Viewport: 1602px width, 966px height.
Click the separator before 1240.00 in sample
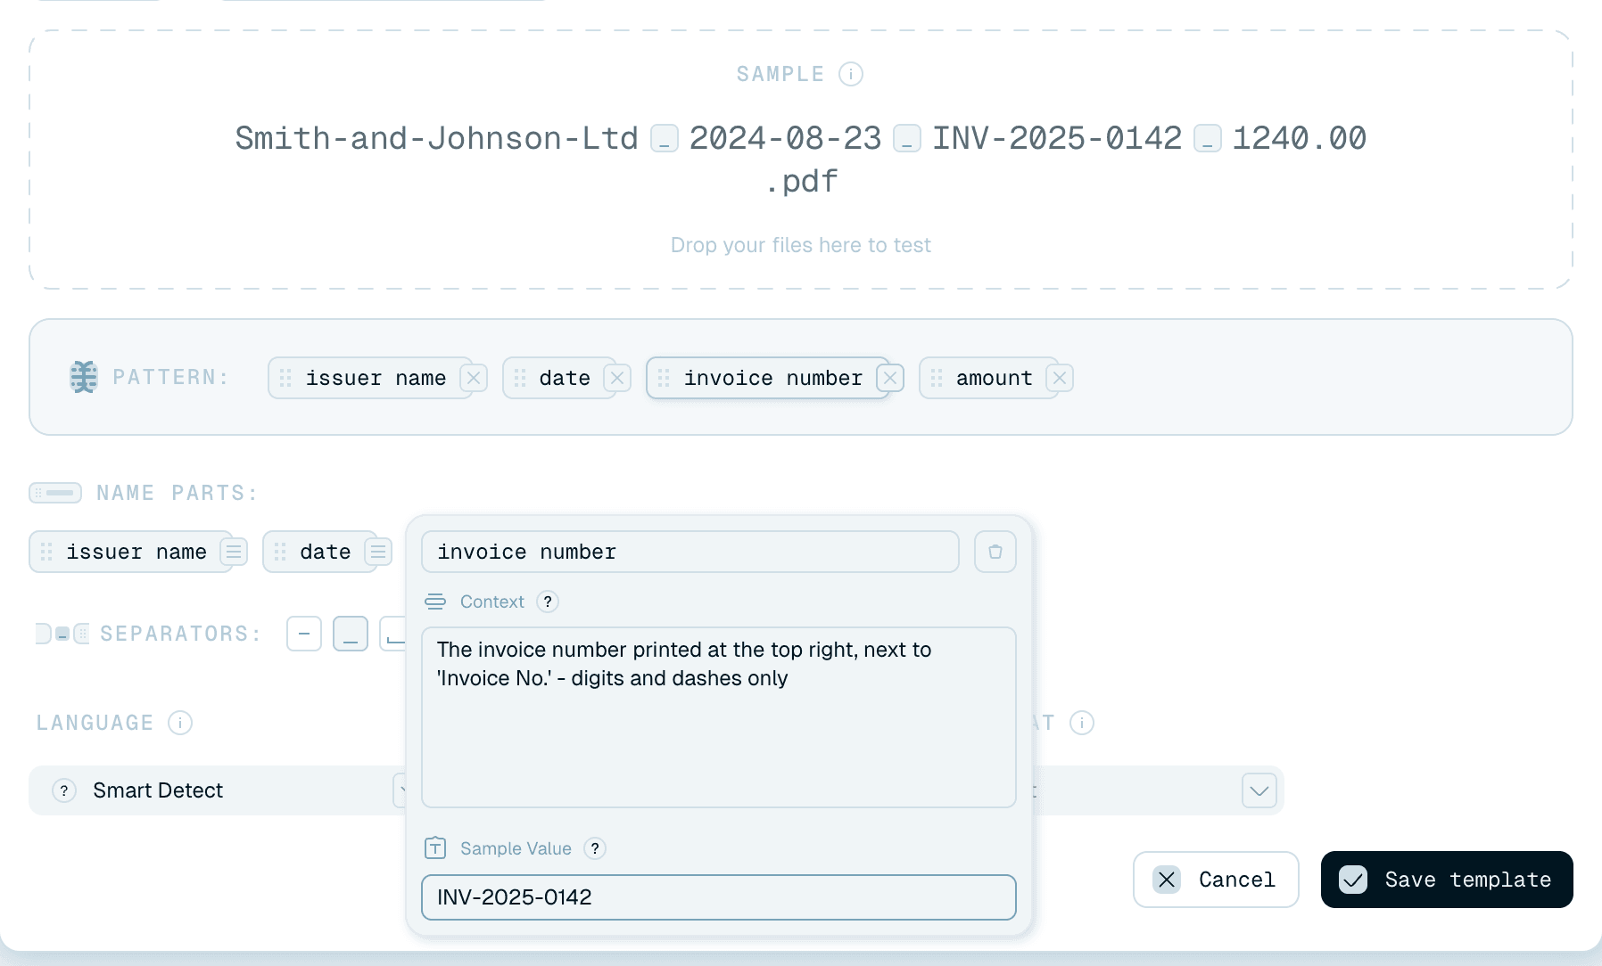[x=1208, y=139]
